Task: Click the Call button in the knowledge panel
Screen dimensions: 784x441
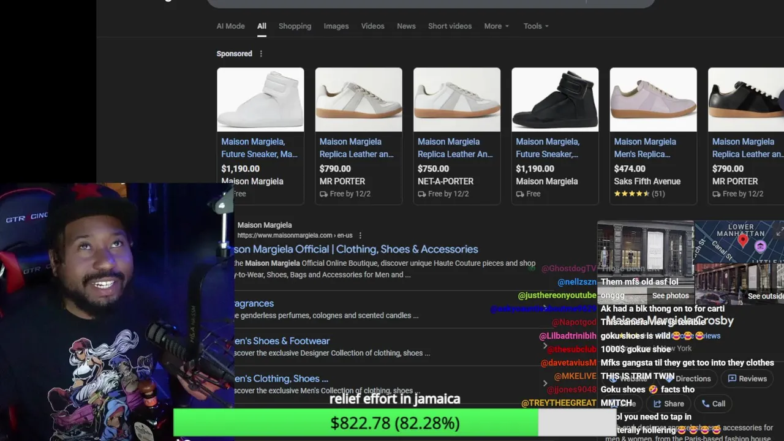Action: pyautogui.click(x=713, y=404)
